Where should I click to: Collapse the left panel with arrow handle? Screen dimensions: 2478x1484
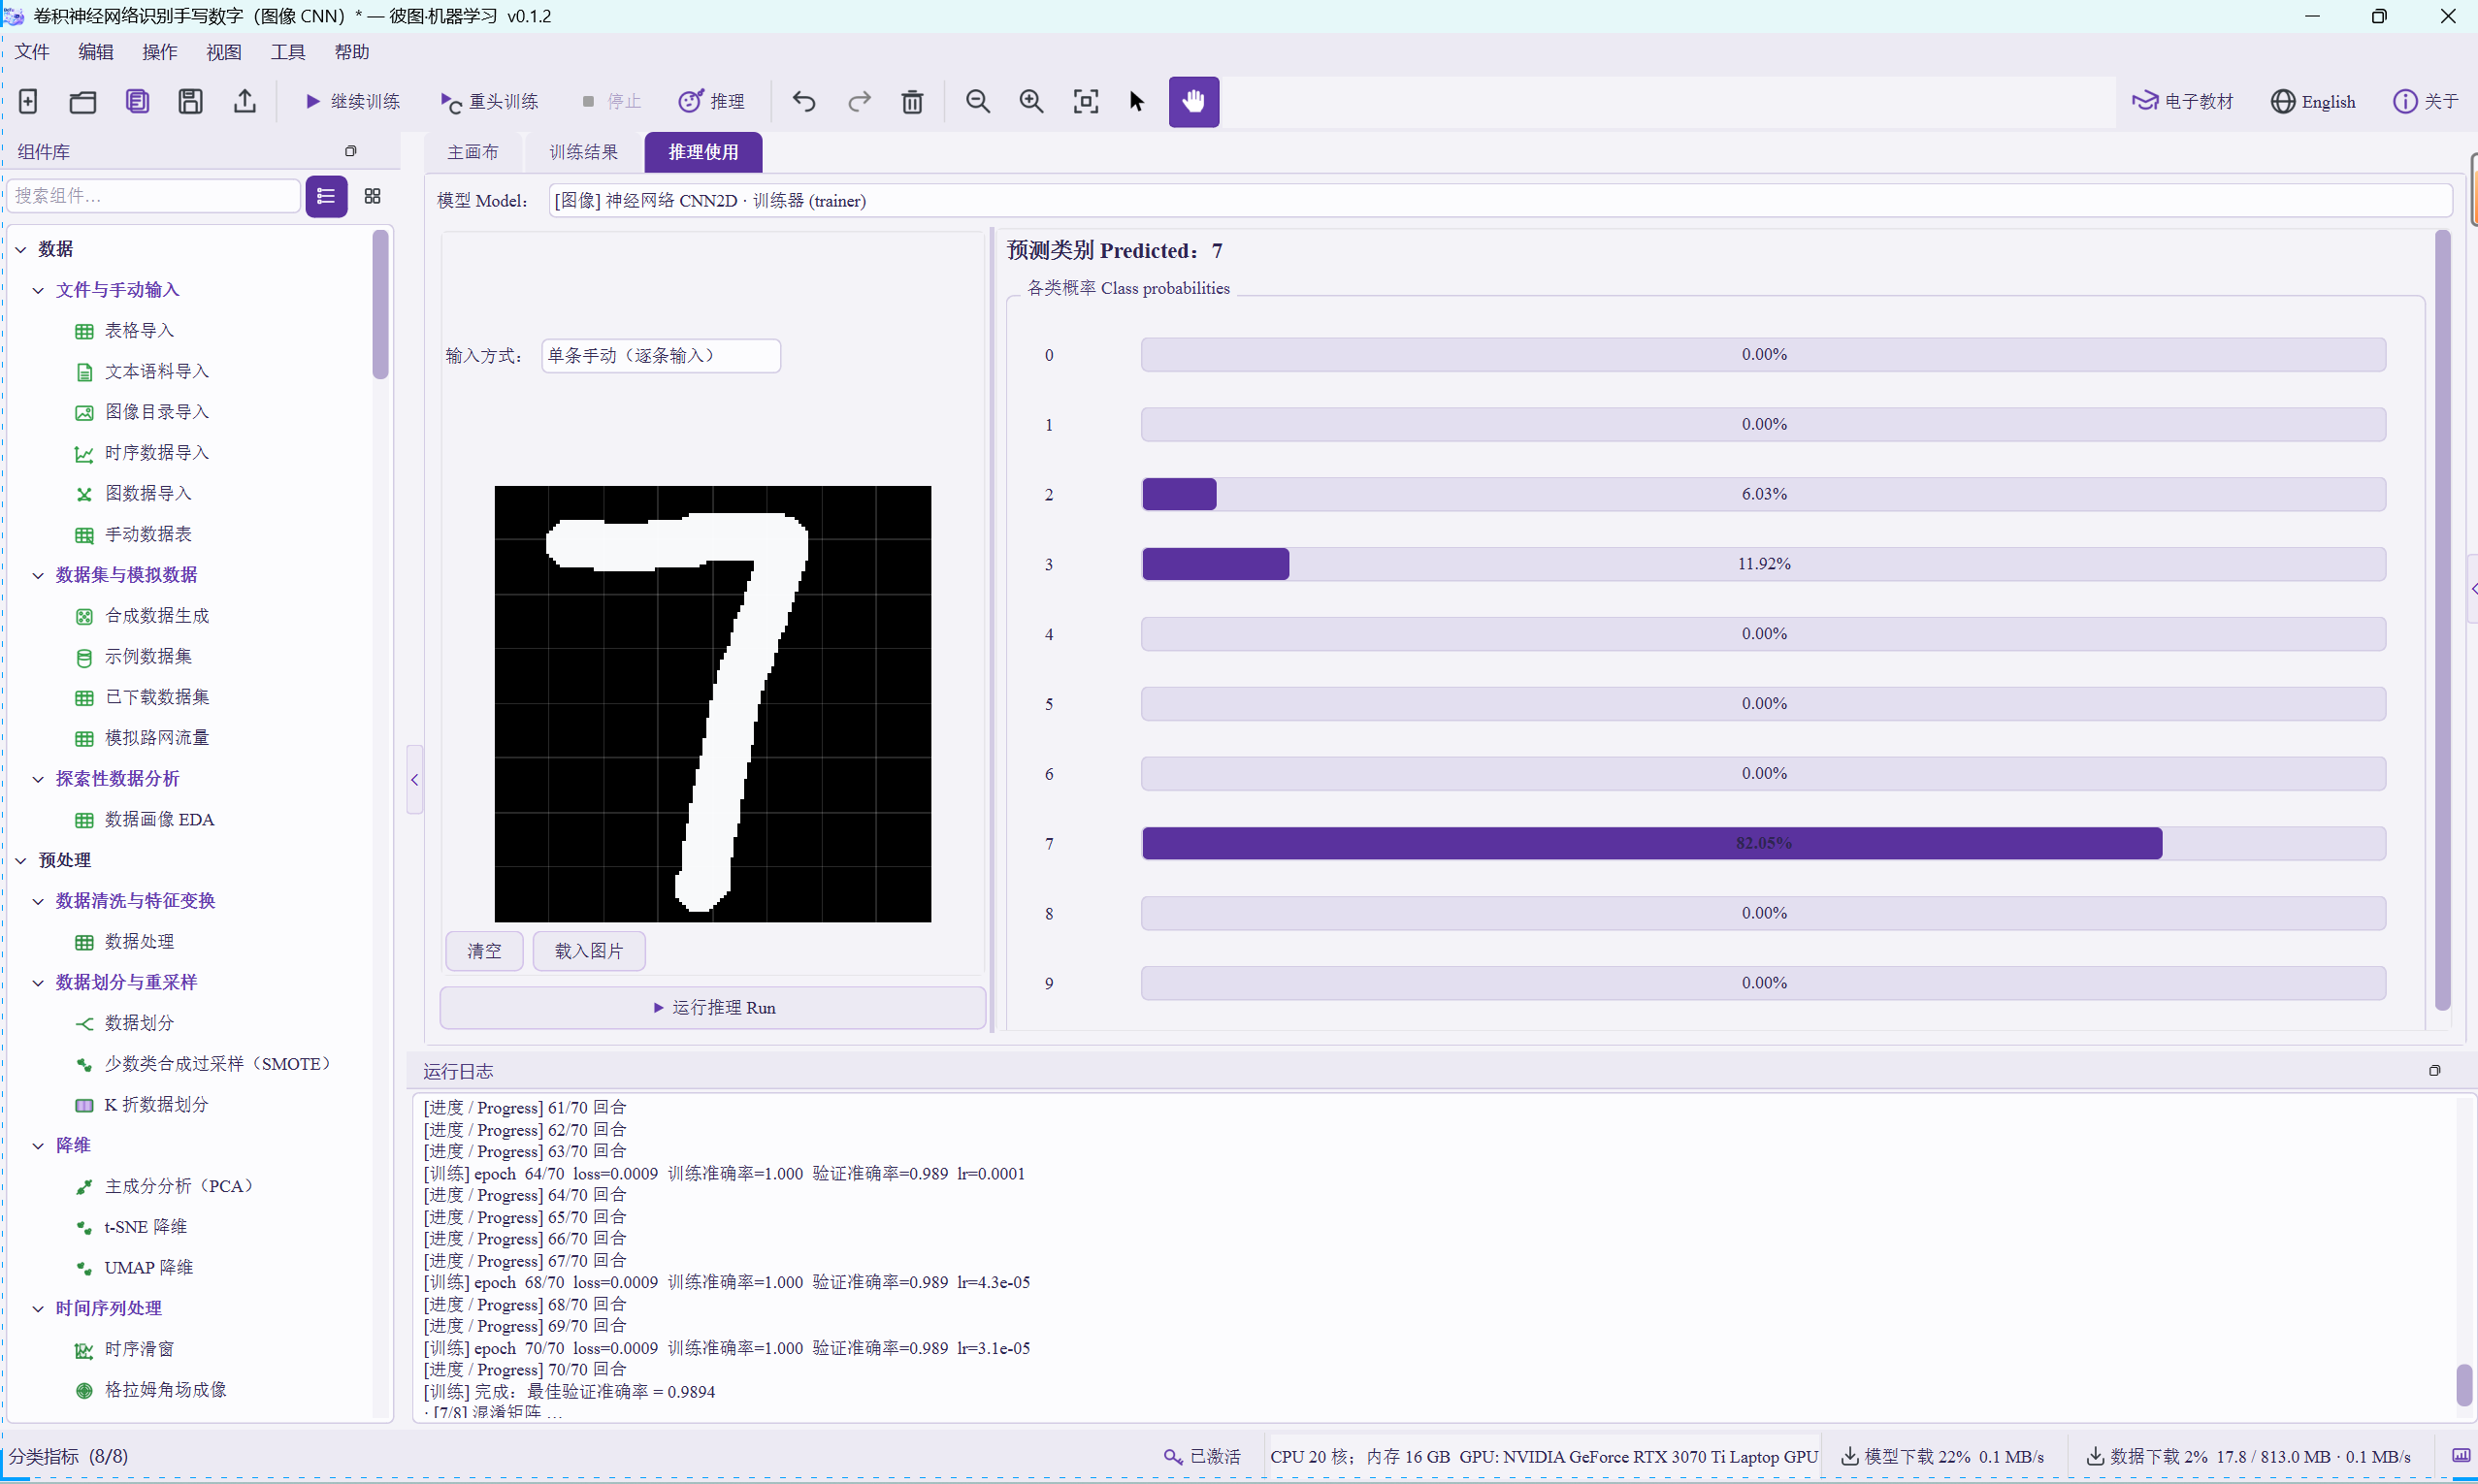(x=414, y=779)
